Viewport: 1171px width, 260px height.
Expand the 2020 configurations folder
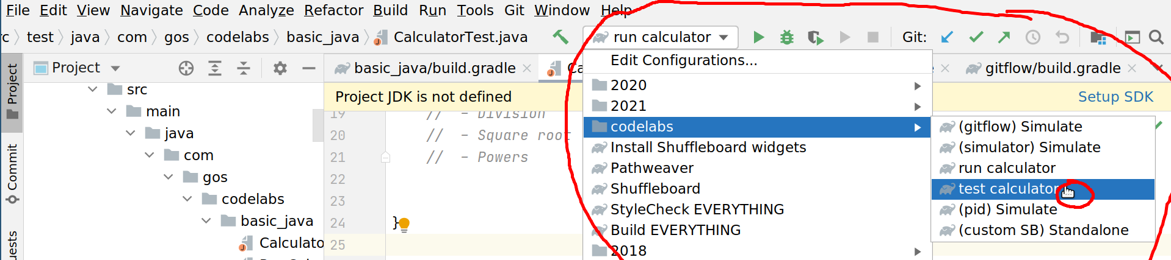pos(757,85)
